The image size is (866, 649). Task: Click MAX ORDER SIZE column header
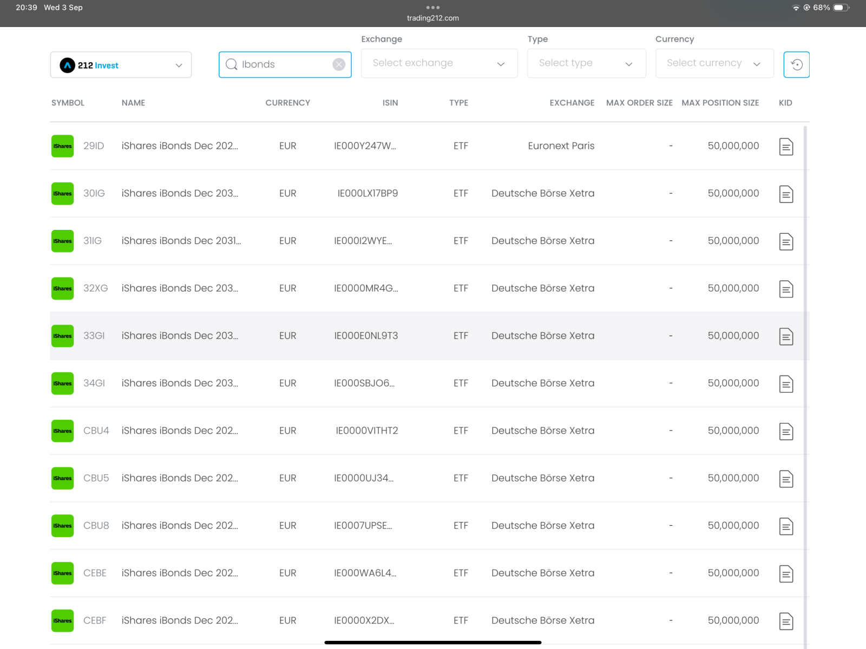639,103
